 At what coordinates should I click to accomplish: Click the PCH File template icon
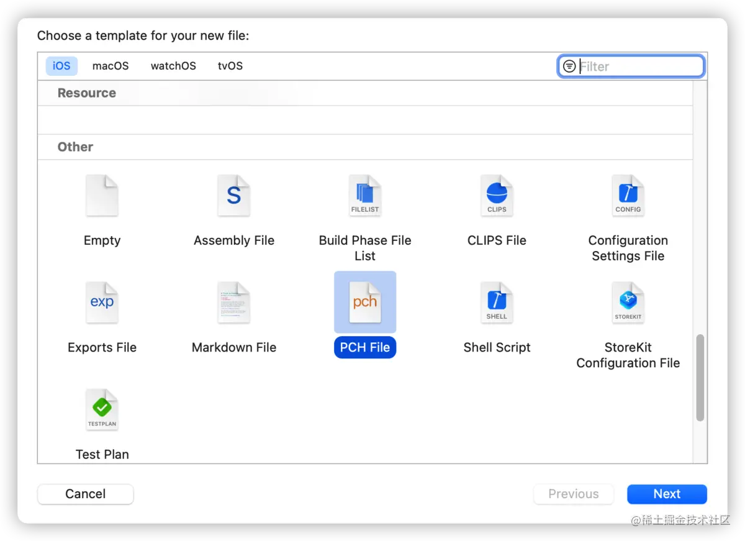[365, 302]
